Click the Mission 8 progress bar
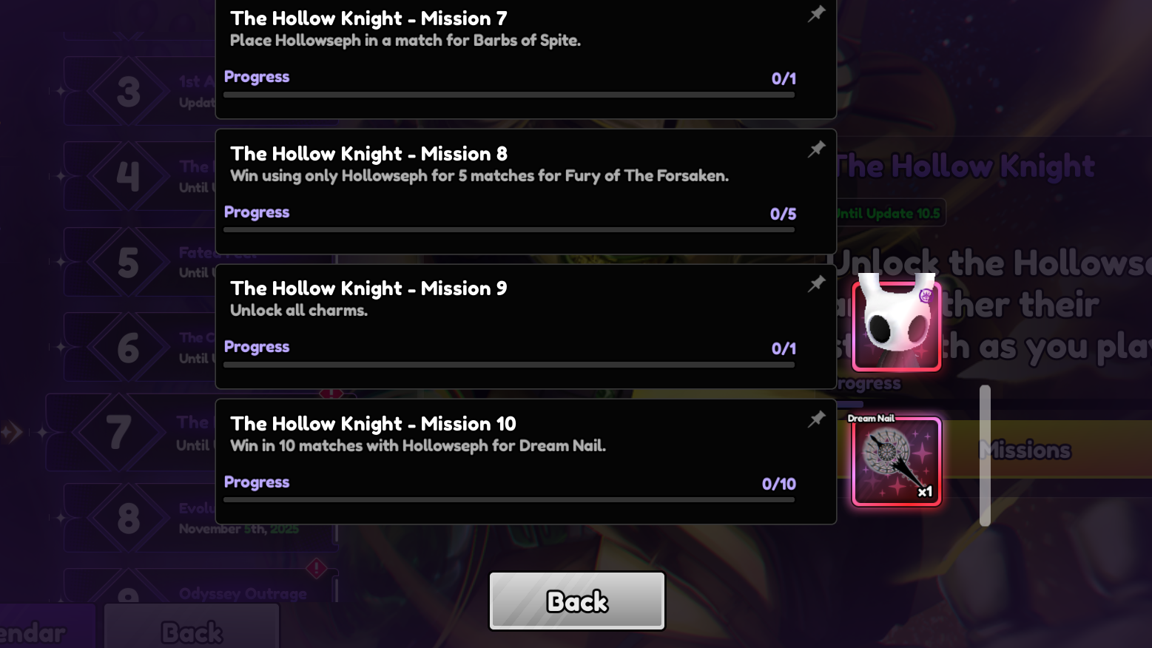The image size is (1152, 648). pyautogui.click(x=509, y=230)
